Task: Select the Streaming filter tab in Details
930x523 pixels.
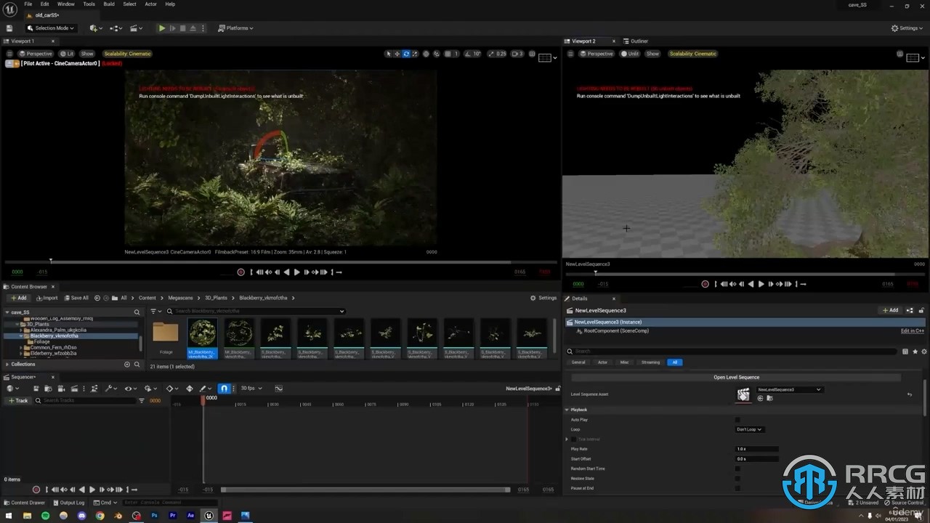Action: point(650,362)
